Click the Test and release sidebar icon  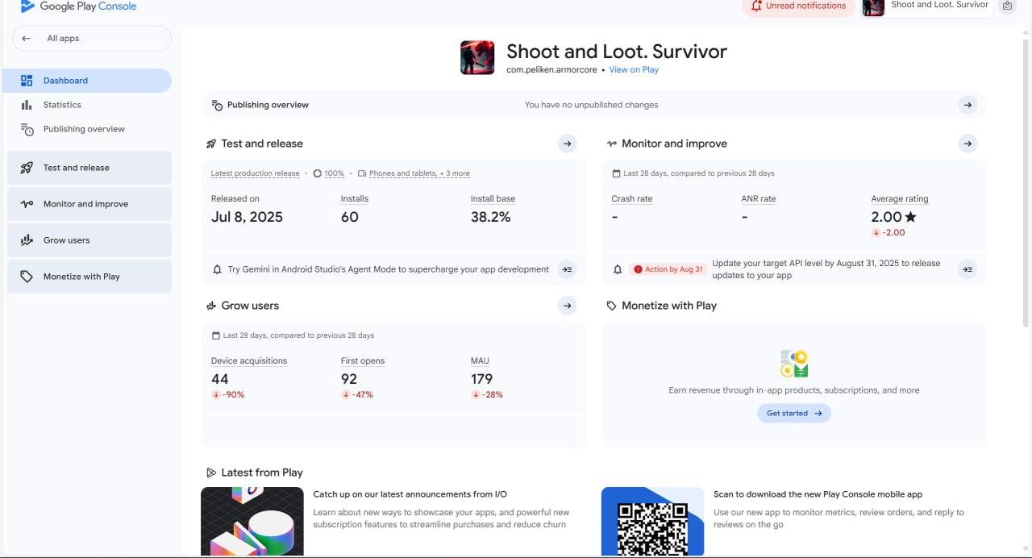(27, 167)
